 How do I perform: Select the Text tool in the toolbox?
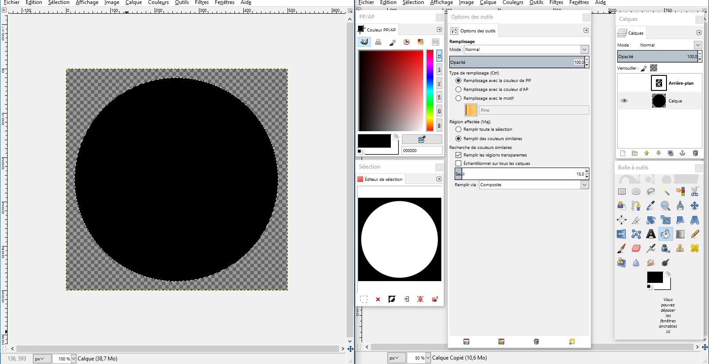(651, 234)
